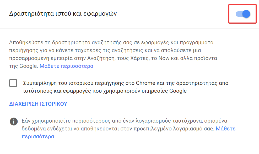
Task: Click the capitalized word 'Αναζήτηση' in the description
Action: click(101, 58)
